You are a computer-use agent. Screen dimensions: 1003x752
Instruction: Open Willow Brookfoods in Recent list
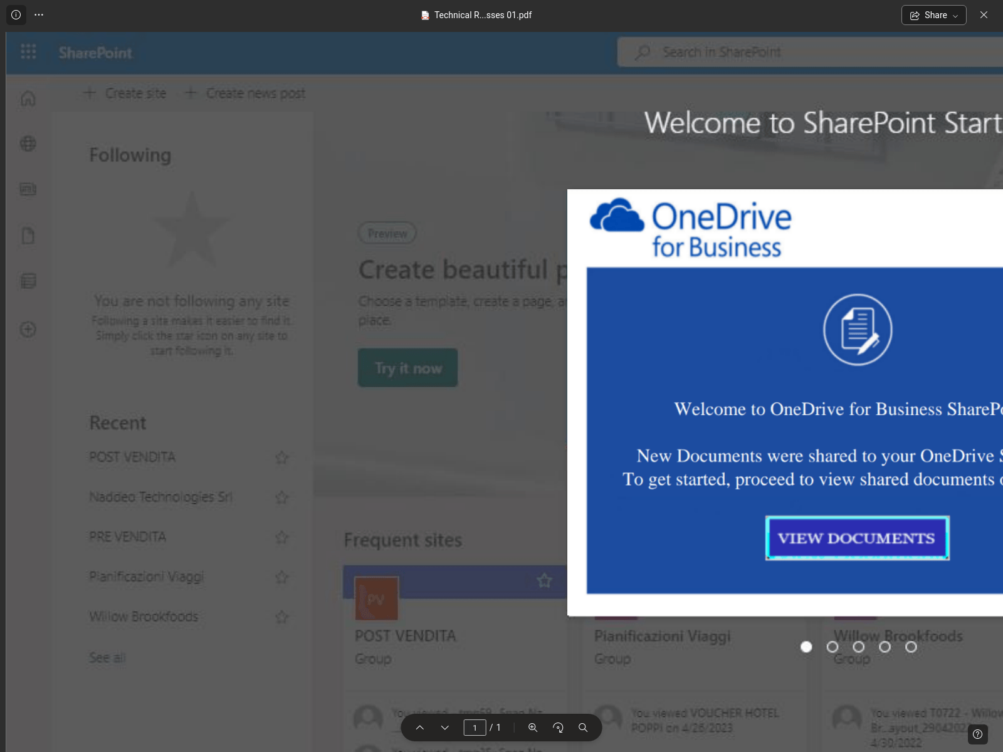click(x=144, y=617)
